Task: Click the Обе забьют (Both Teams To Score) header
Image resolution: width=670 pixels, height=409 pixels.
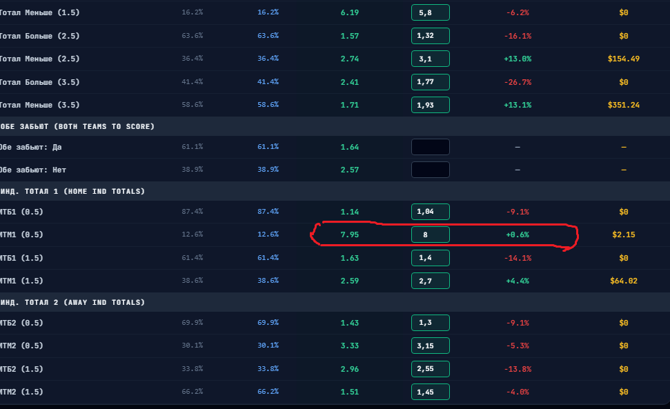Action: (x=77, y=126)
